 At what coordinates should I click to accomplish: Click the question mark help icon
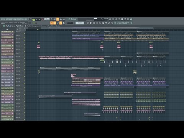[119, 19]
